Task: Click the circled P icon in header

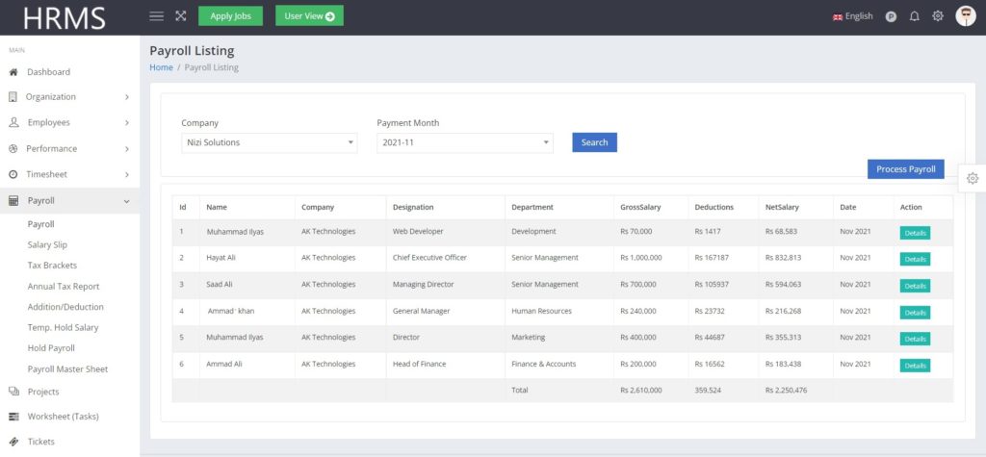Action: pos(891,17)
